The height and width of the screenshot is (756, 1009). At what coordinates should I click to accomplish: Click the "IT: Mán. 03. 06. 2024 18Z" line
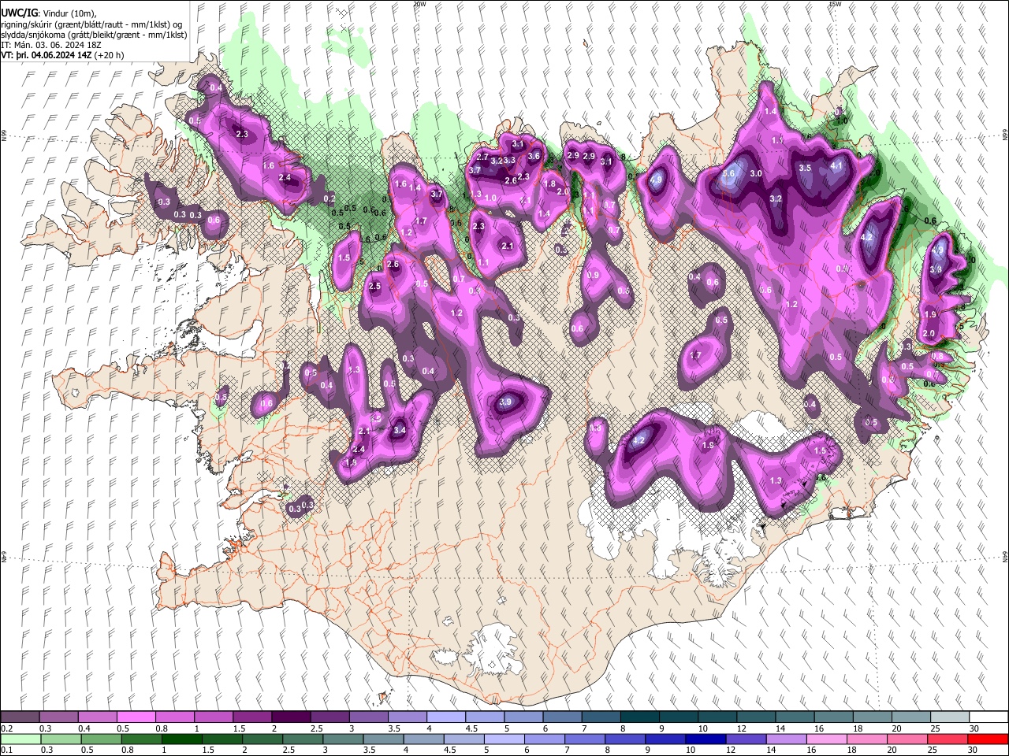51,45
